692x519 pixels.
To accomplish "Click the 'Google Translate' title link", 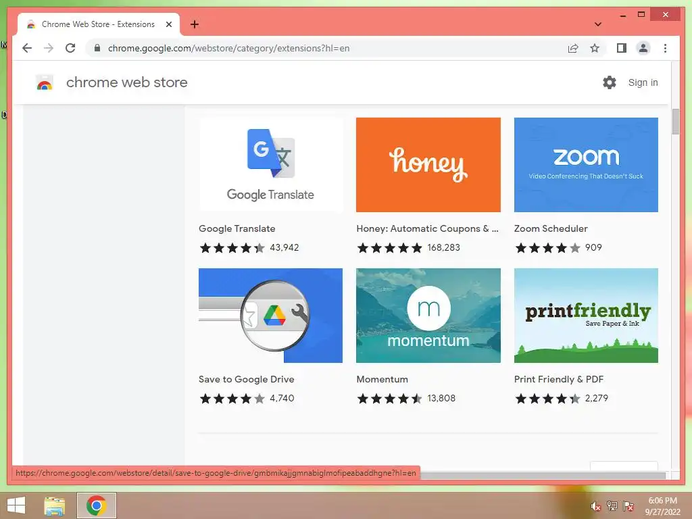I will [237, 228].
